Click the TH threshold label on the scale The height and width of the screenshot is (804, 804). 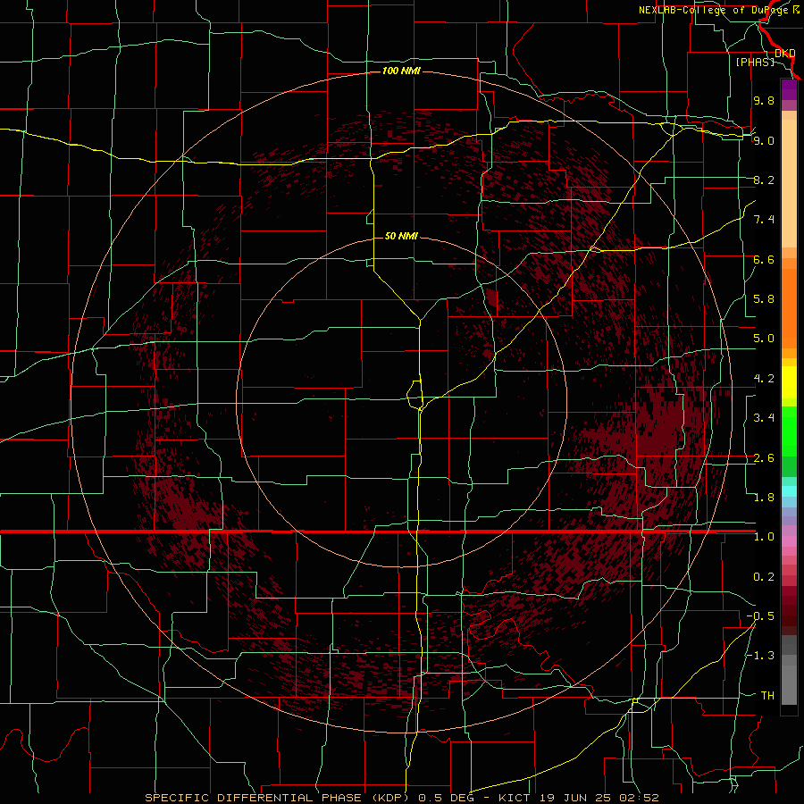coord(767,696)
